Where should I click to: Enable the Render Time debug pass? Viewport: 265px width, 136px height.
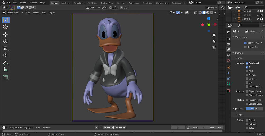247,100
